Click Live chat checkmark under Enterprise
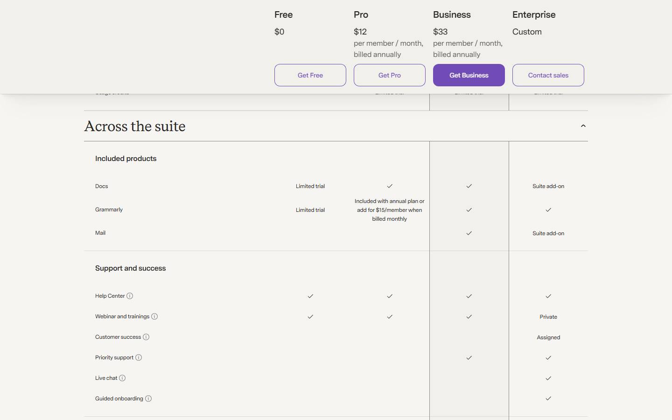 (548, 378)
